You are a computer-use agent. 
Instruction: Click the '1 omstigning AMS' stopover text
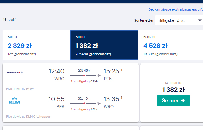(84, 109)
